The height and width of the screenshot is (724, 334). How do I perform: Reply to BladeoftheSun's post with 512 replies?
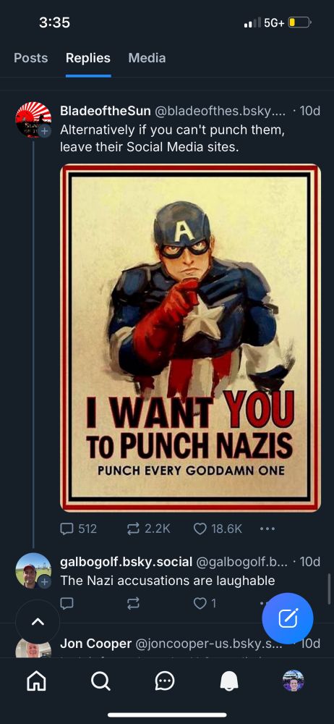pyautogui.click(x=78, y=529)
